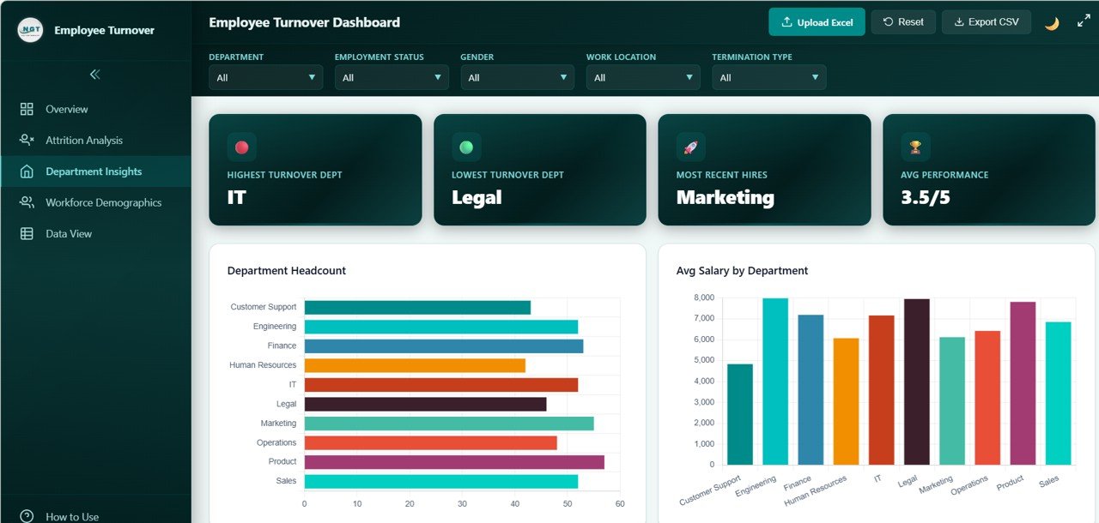Select the Overview grid icon
Viewport: 1099px width, 523px height.
[28, 109]
